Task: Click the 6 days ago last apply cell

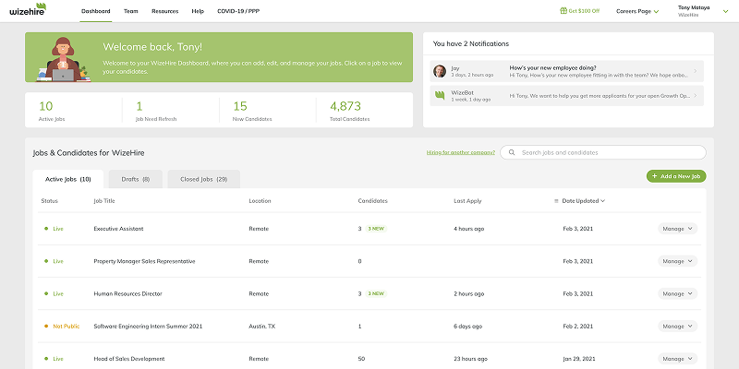Action: (x=467, y=327)
